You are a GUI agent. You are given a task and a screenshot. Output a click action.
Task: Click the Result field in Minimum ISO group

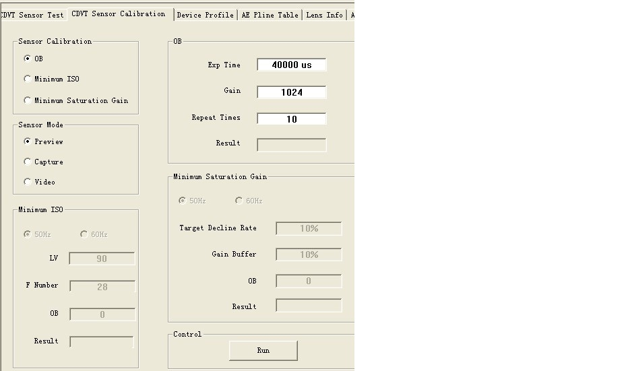pos(101,342)
